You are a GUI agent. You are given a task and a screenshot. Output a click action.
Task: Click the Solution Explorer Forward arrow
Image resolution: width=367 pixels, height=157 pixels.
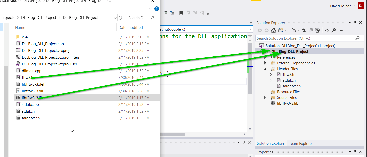pos(266,30)
